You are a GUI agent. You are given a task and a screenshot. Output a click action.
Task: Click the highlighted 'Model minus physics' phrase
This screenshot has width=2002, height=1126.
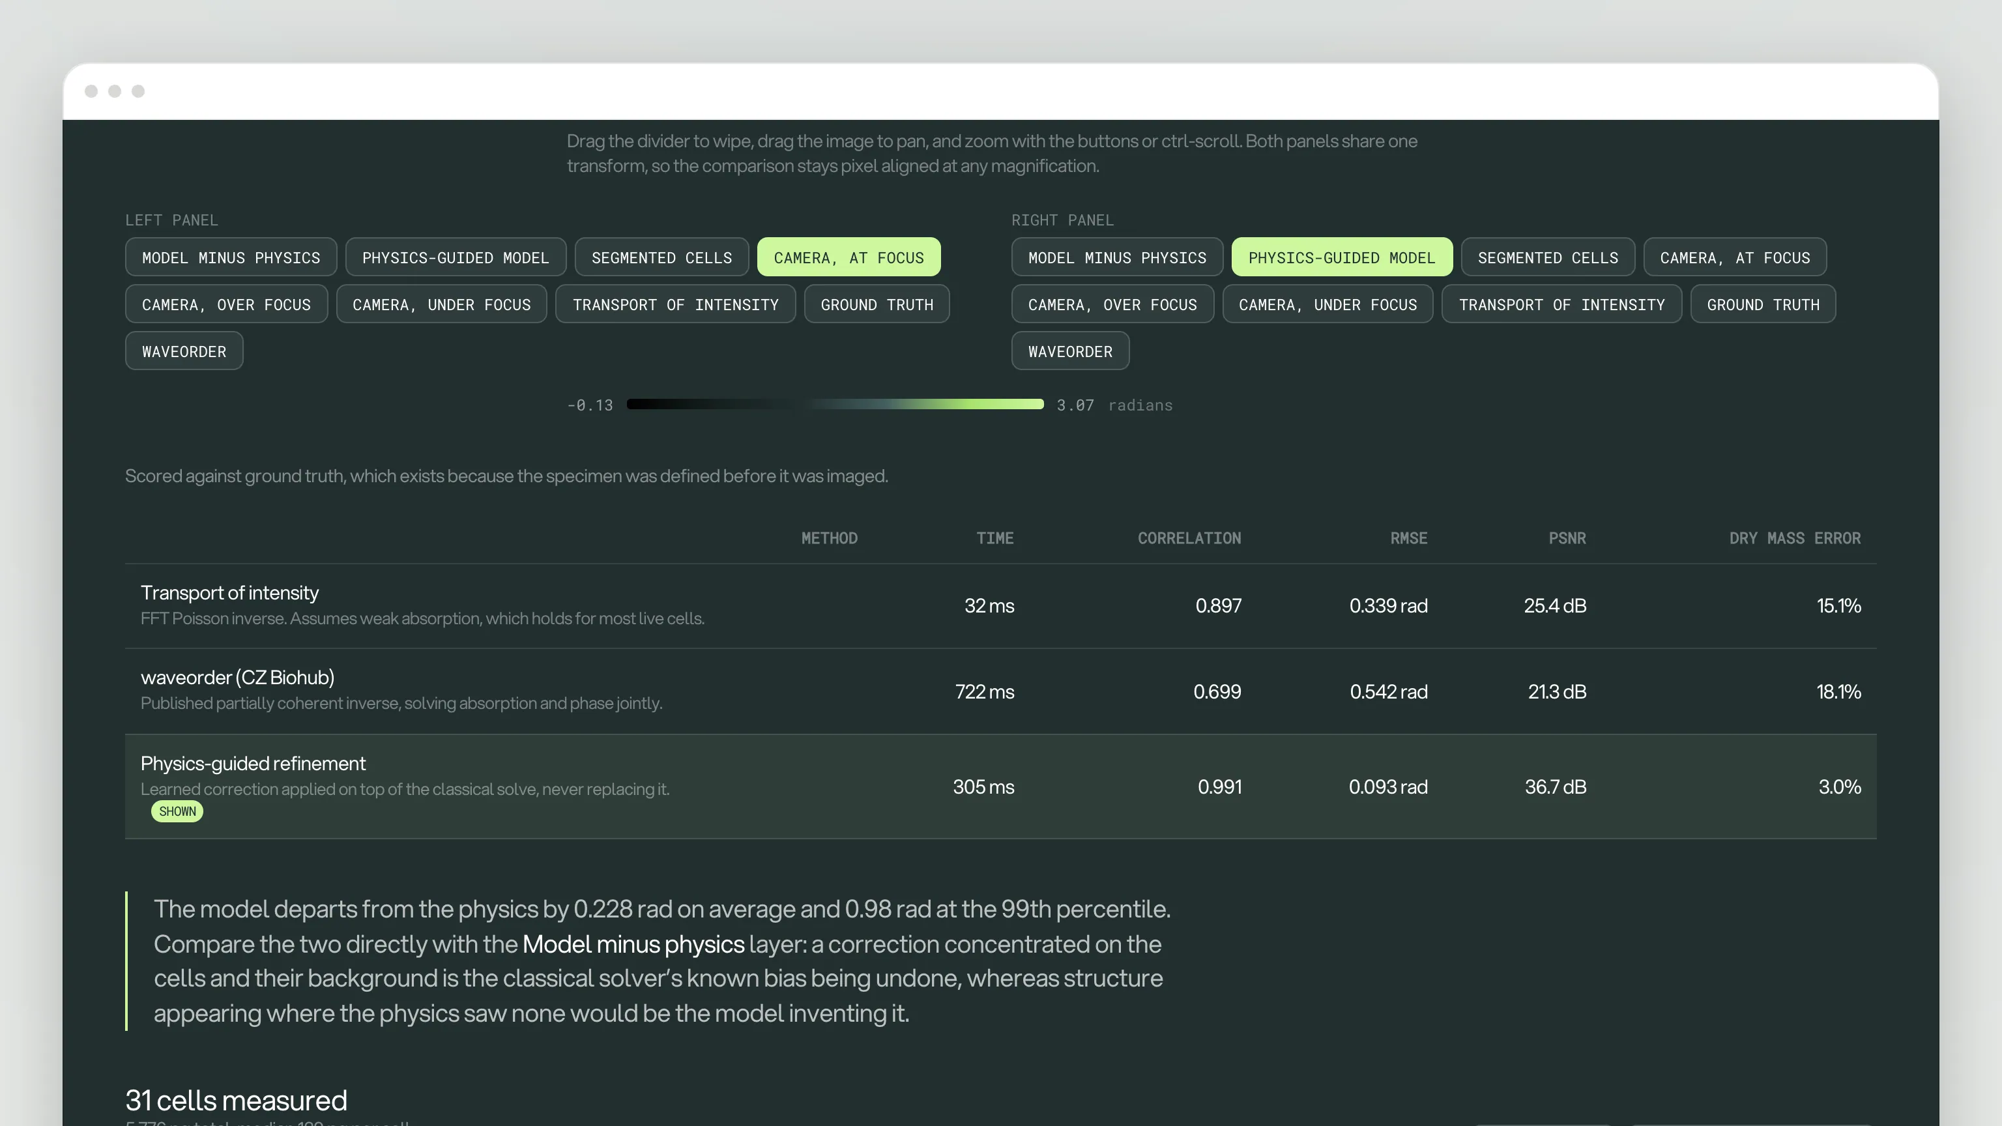coord(633,944)
